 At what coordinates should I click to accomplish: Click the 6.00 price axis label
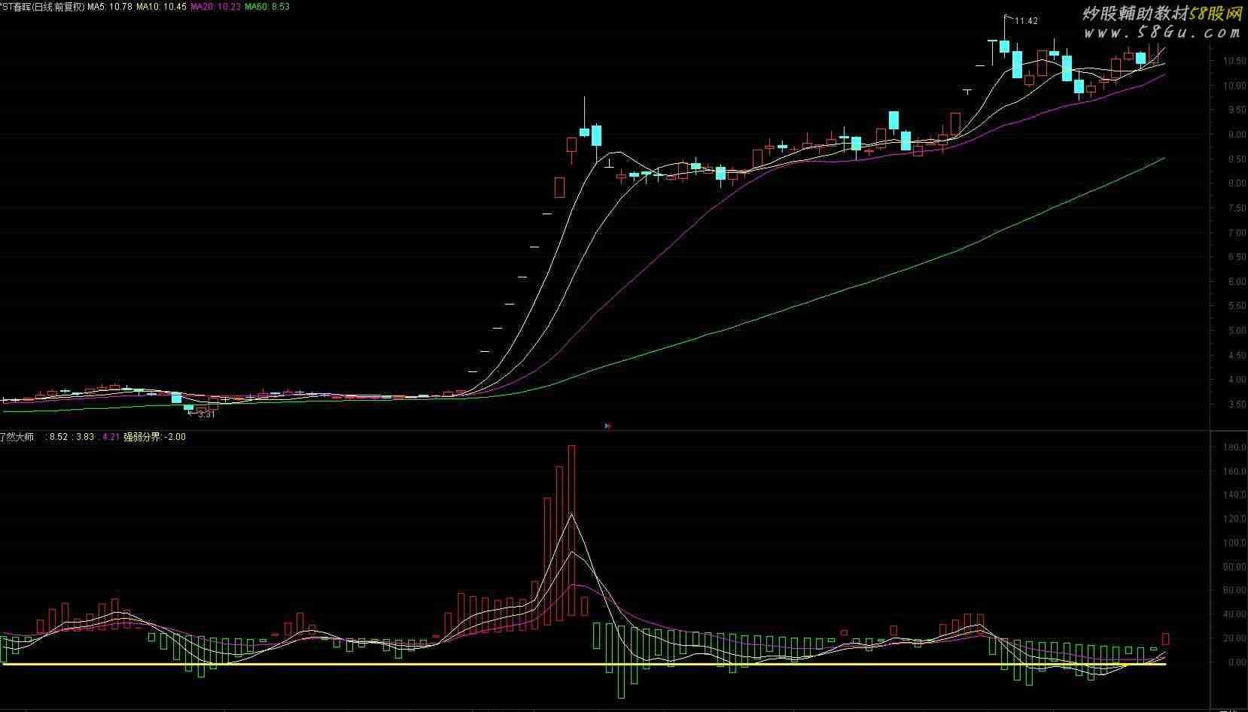[1237, 282]
